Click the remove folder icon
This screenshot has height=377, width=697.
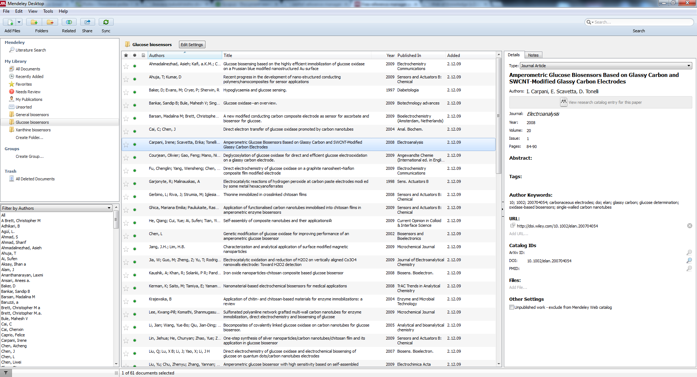click(50, 22)
